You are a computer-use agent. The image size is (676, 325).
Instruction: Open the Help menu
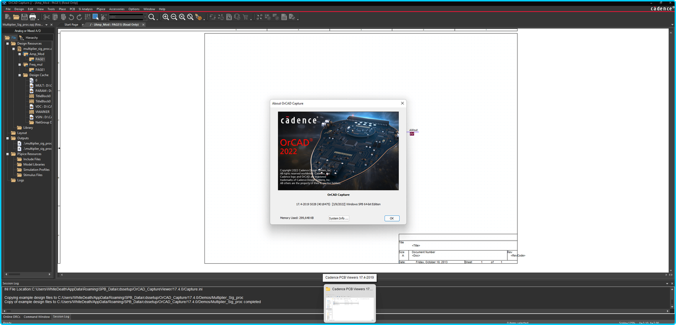tap(162, 9)
